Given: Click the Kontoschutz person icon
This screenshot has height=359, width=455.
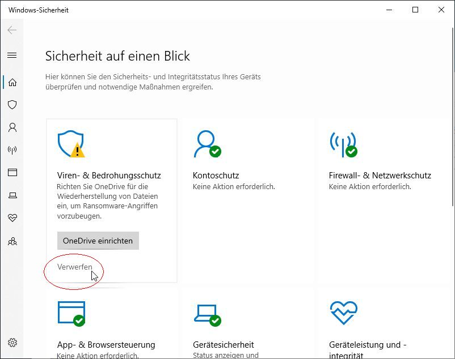Looking at the screenshot, I should (x=208, y=144).
